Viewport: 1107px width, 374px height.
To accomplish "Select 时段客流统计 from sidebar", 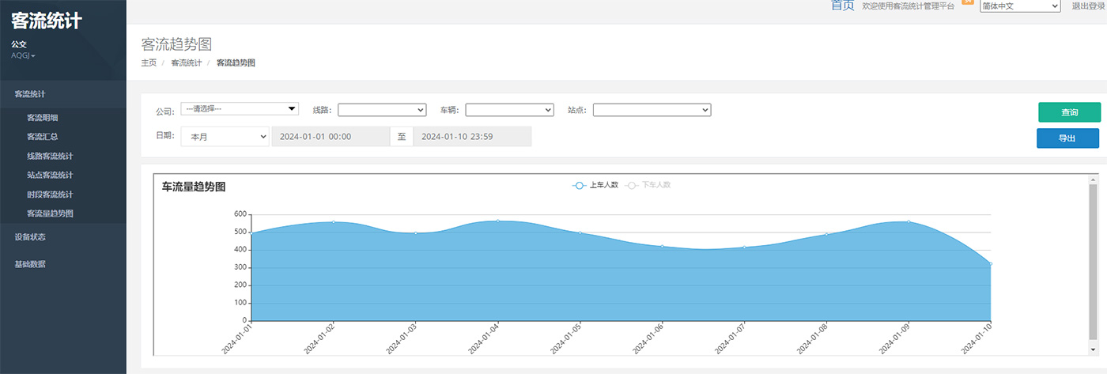I will pyautogui.click(x=50, y=195).
